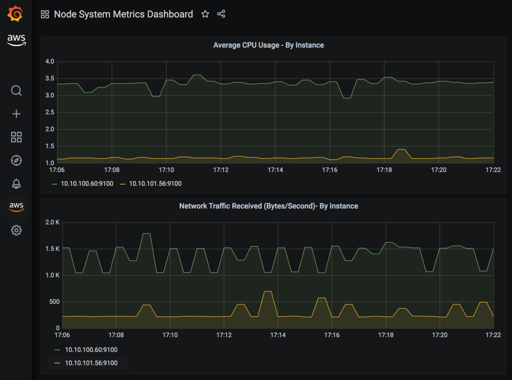The height and width of the screenshot is (380, 512).
Task: Select the Explore compass icon
Action: [16, 160]
